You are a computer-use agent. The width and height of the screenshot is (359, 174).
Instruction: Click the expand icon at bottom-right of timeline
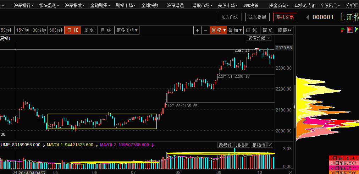[291, 172]
